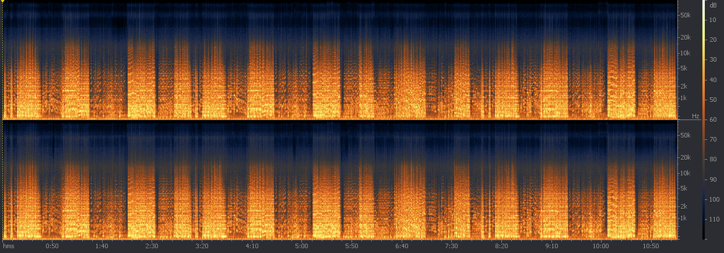Click the 9:10 mark on time ruler
Viewport: 724px width, 253px height.
click(551, 246)
